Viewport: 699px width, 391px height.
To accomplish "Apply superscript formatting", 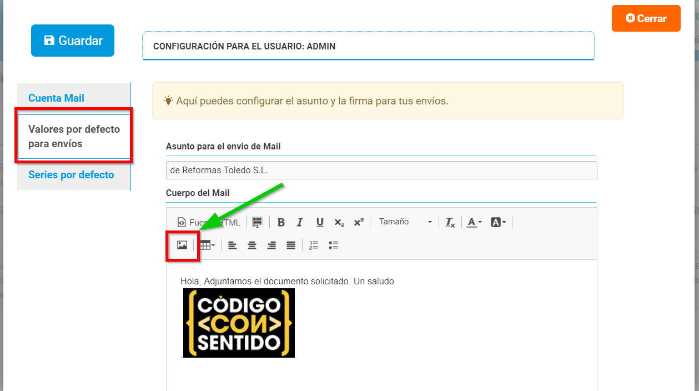I will point(359,222).
